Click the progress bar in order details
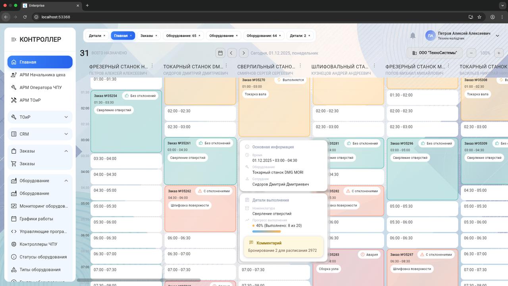This screenshot has width=508, height=286. (x=266, y=232)
